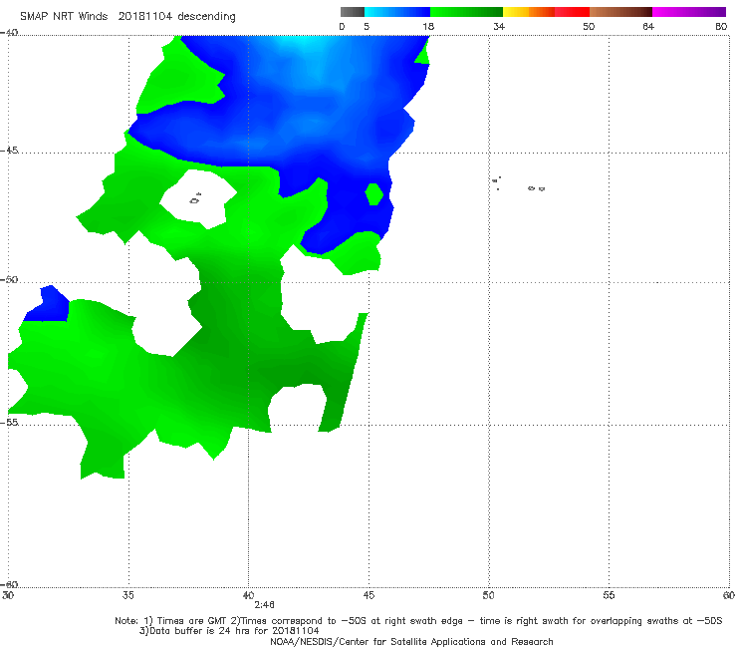737x648 pixels.
Task: Pick the magenta-purple segment of the color bar
Action: [689, 12]
